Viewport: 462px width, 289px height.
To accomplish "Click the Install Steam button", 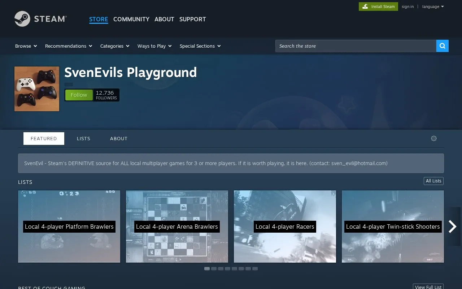I will pyautogui.click(x=378, y=7).
